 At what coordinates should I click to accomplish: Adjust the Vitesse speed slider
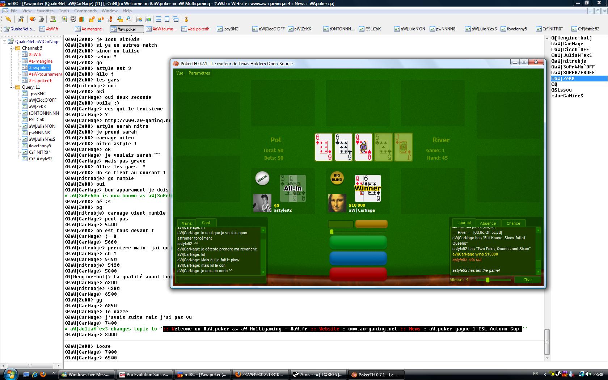pos(488,280)
